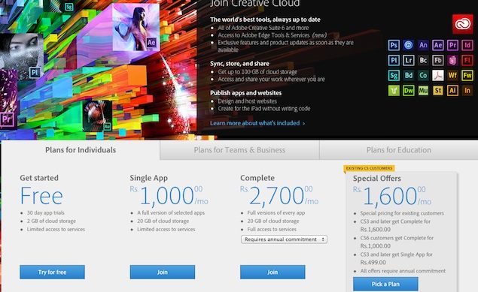The image size is (478, 292).
Task: Click the Illustrator Ai icon
Action: click(x=452, y=90)
